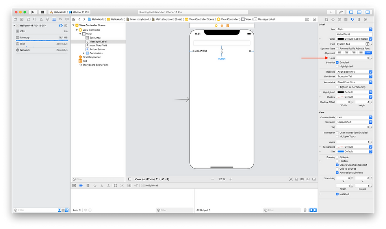Open the Debug View Hierarchy icon
Viewport: 386px width, 229px height.
tap(115, 185)
